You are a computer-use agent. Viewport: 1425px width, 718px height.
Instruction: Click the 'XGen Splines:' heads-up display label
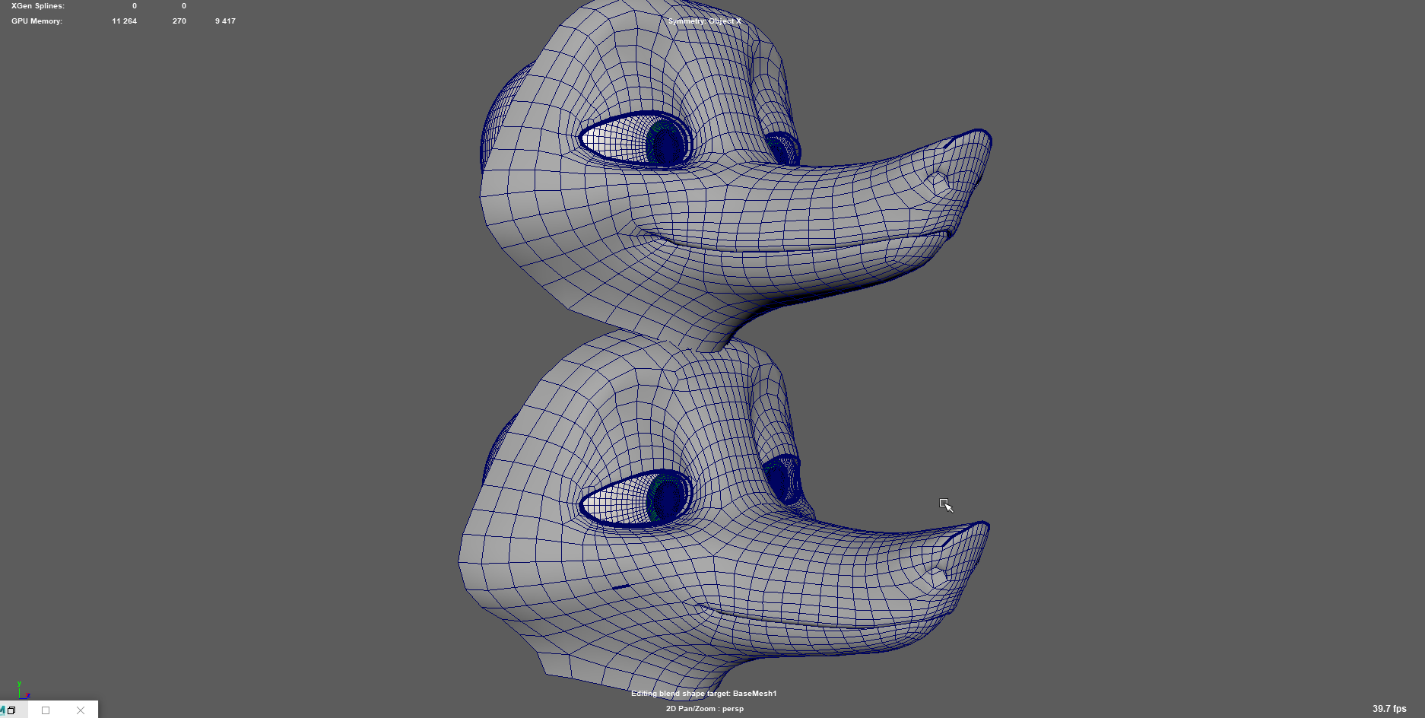pos(38,6)
